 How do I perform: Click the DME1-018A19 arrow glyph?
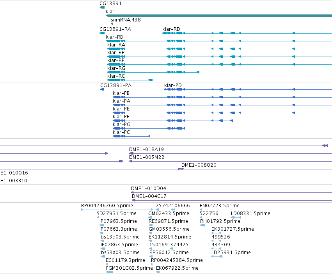coord(131,153)
